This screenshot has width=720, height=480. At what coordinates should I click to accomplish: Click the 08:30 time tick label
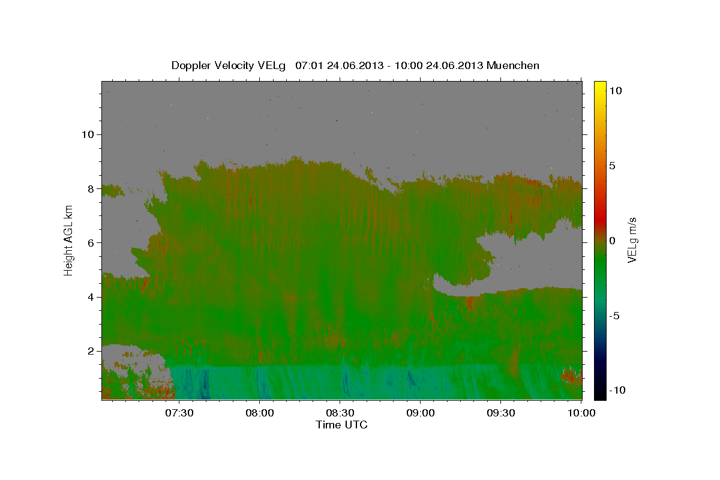(x=340, y=413)
